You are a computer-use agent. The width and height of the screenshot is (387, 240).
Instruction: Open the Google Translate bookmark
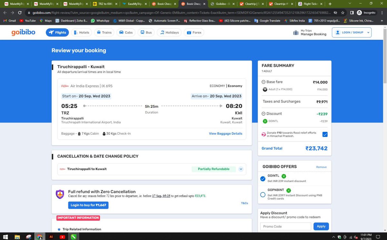(267, 21)
